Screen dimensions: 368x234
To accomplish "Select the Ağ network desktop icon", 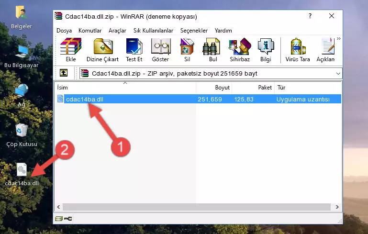I will (22, 95).
